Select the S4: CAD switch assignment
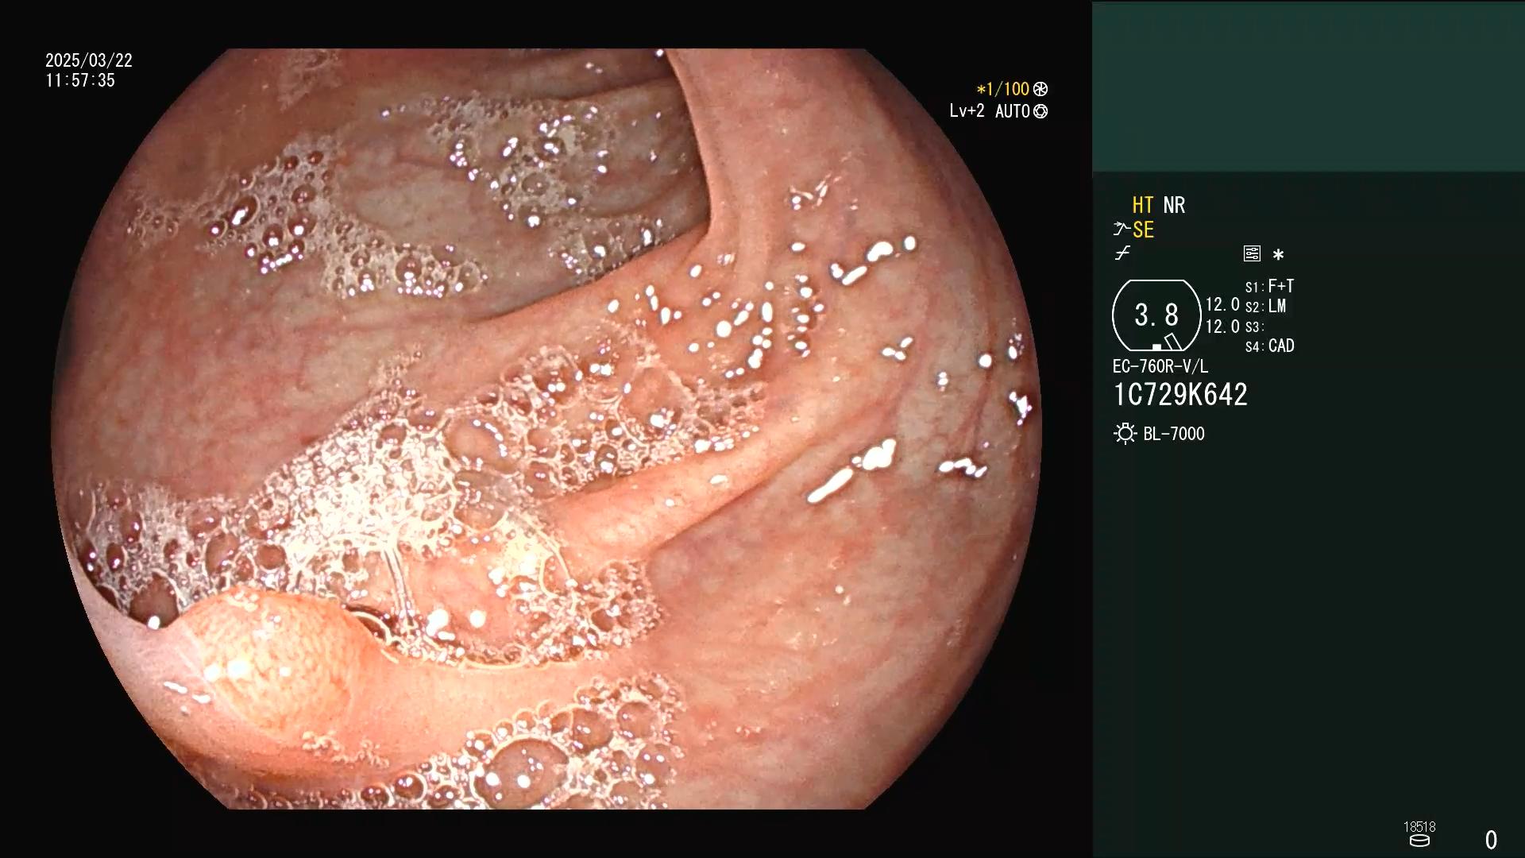Image resolution: width=1525 pixels, height=858 pixels. (1269, 346)
